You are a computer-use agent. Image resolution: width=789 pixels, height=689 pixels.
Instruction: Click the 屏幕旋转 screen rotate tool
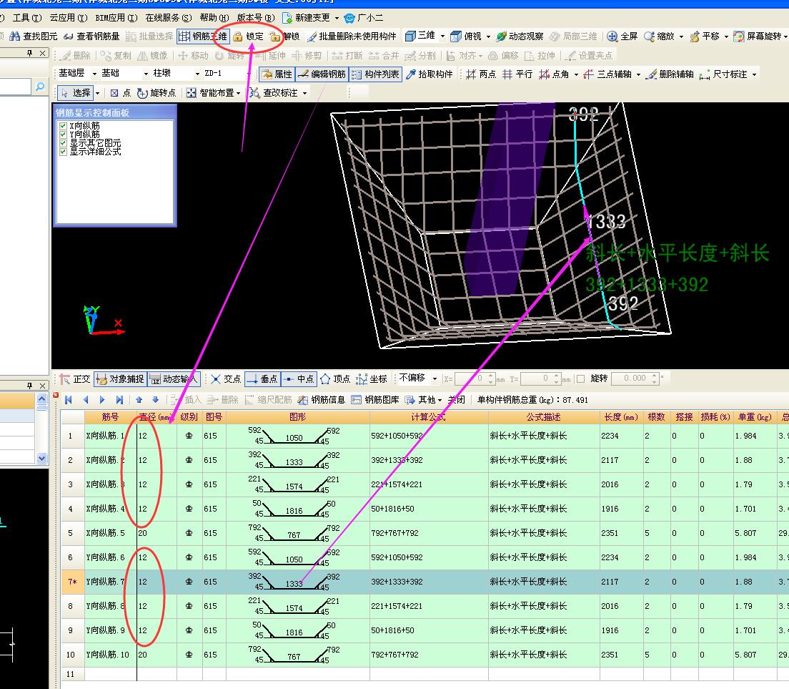coord(758,36)
